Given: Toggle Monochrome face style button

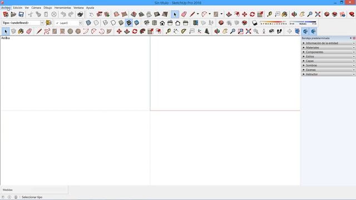Looking at the screenshot, I should pos(136,23).
